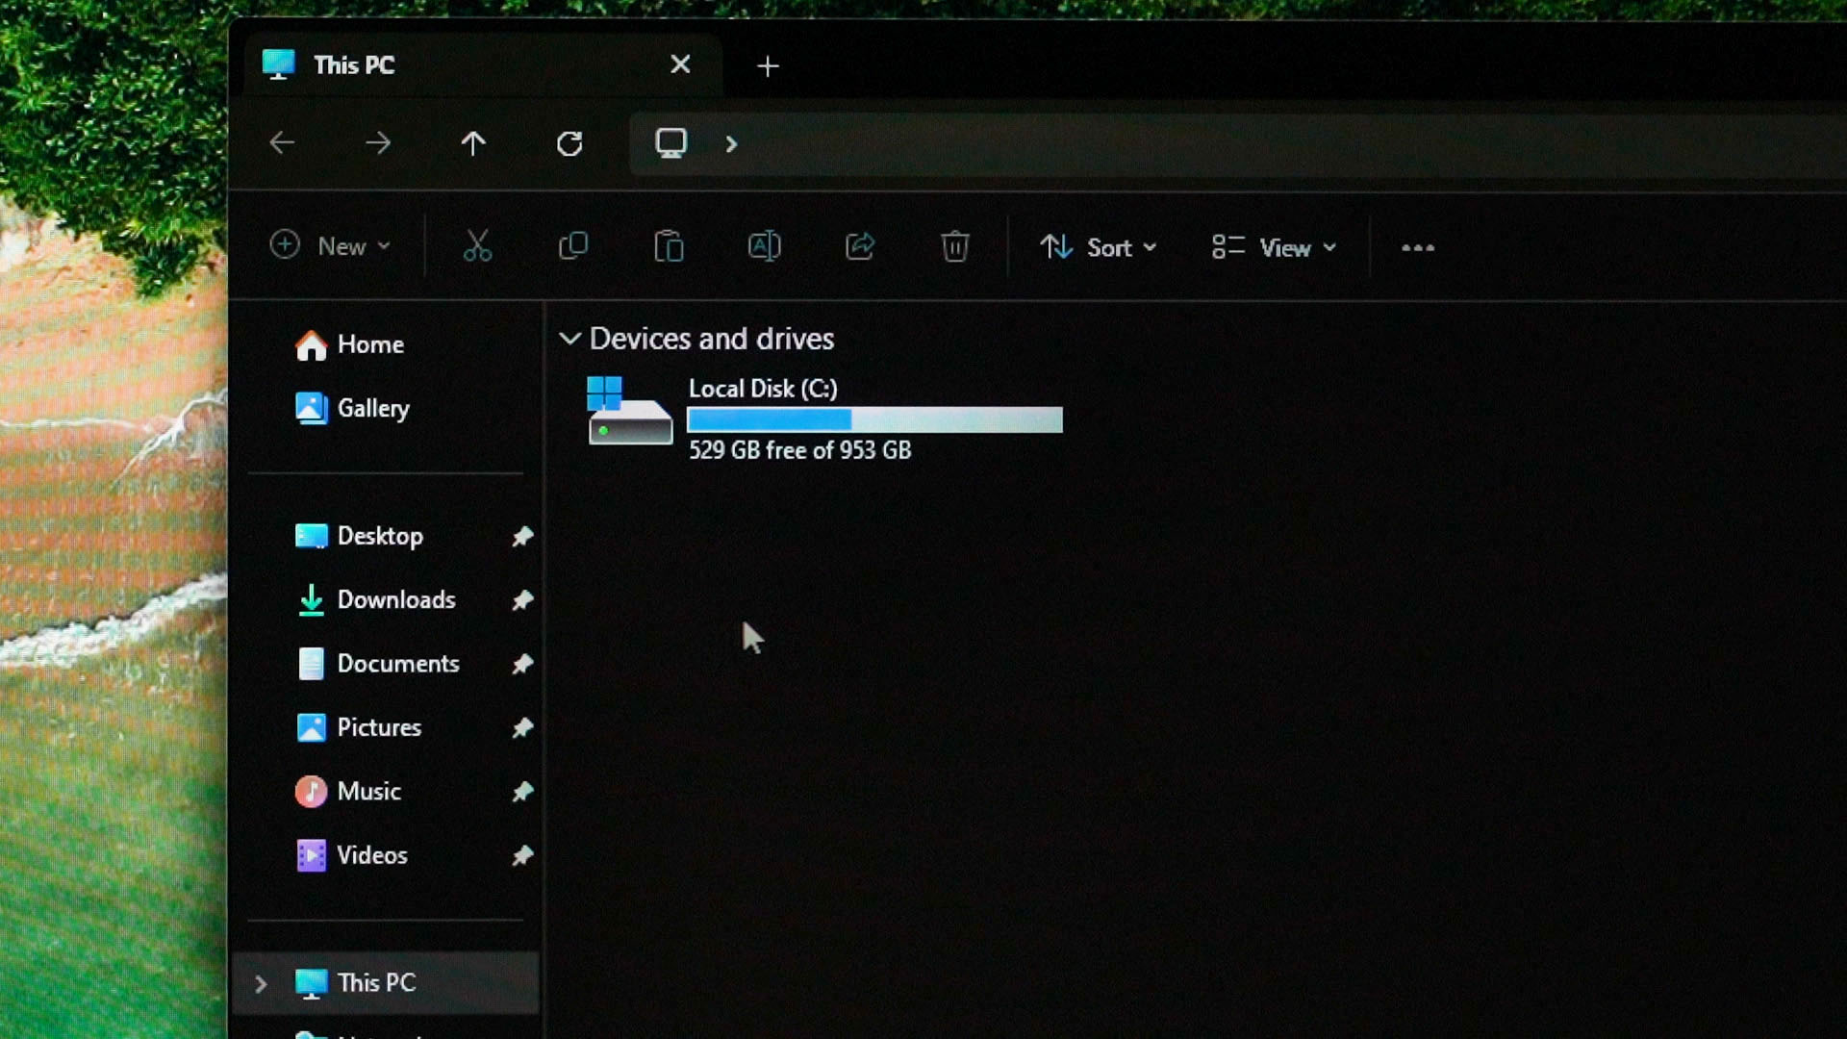The height and width of the screenshot is (1039, 1847).
Task: Open the New item menu
Action: coord(330,246)
